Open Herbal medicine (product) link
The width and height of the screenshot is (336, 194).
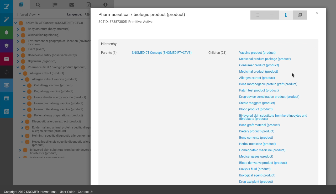pyautogui.click(x=257, y=144)
